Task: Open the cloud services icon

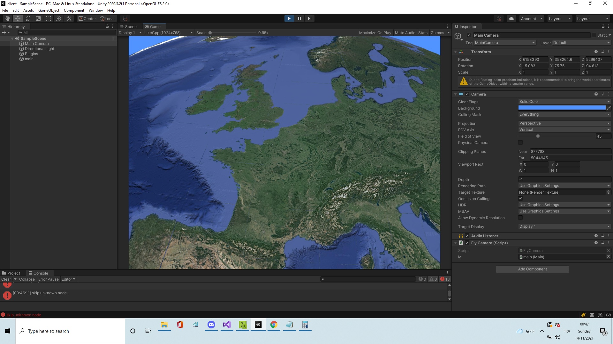Action: pyautogui.click(x=511, y=18)
